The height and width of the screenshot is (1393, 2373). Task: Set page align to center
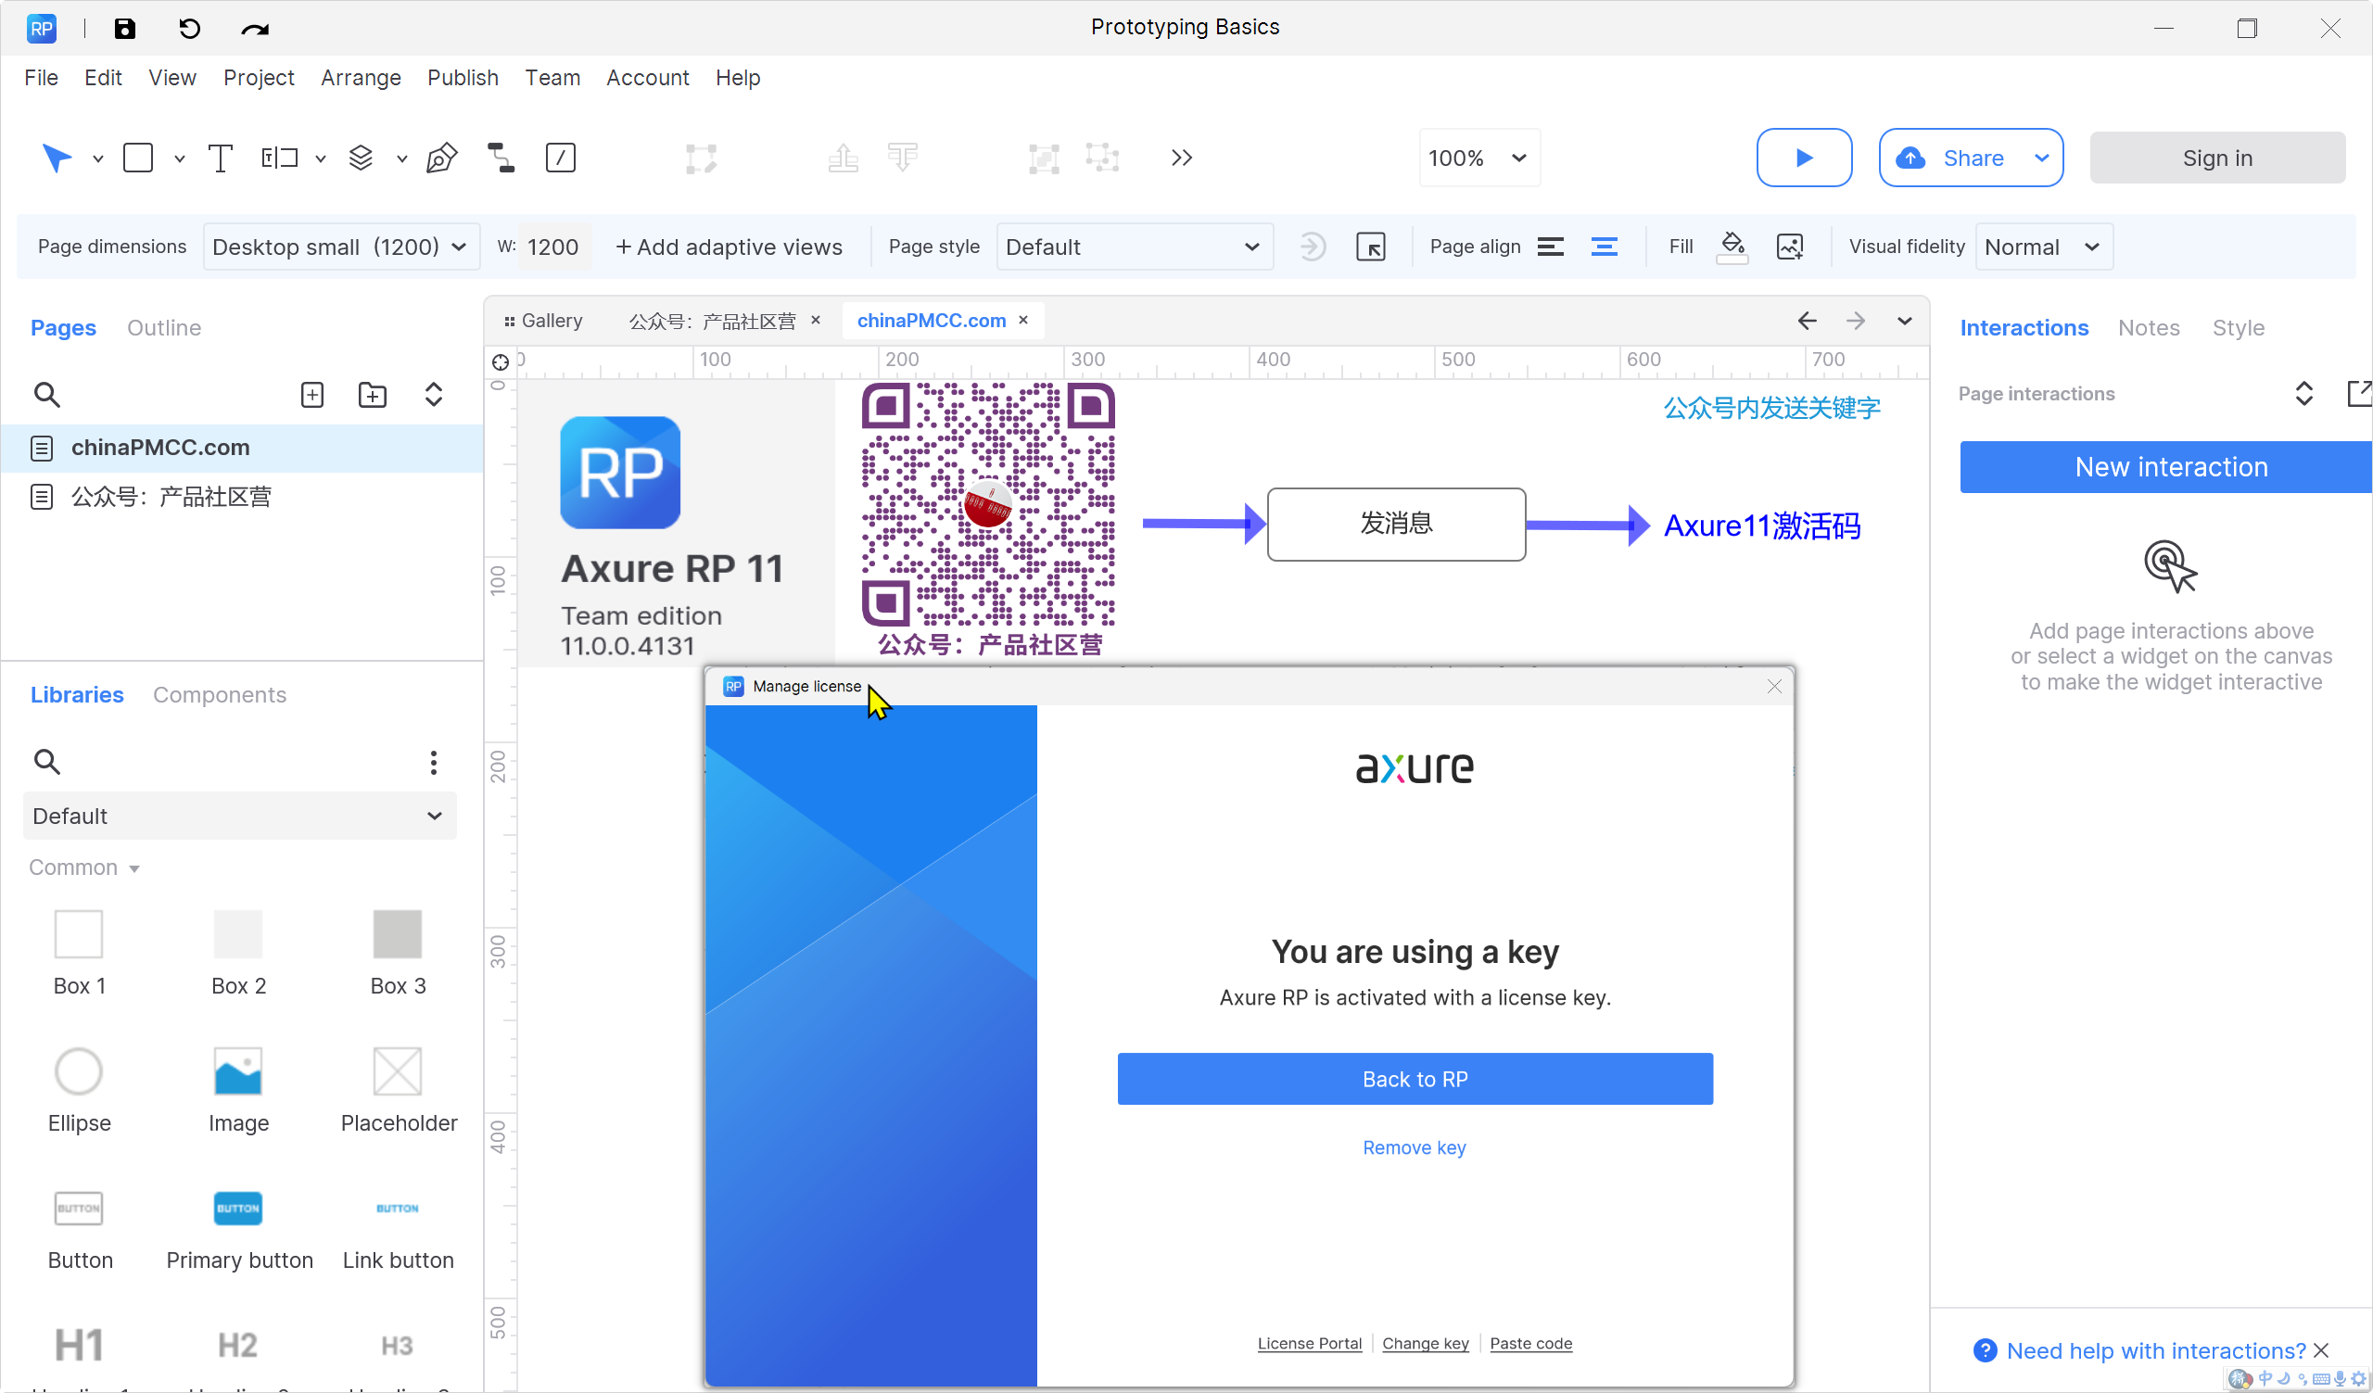tap(1604, 247)
